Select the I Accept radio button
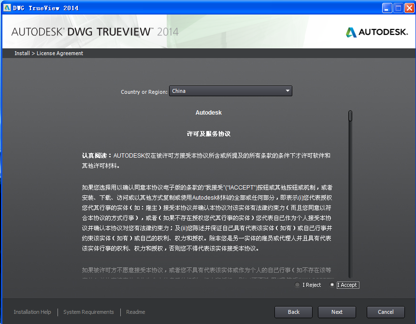This screenshot has width=416, height=324. tap(332, 285)
